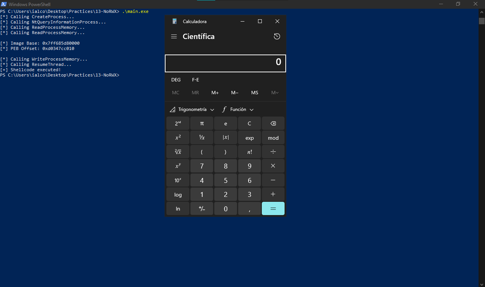
Task: Click the exp key
Action: coord(249,138)
